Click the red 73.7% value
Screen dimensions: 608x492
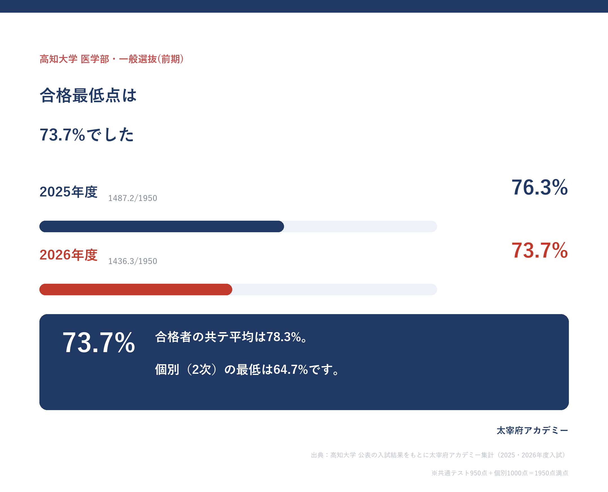(x=539, y=251)
